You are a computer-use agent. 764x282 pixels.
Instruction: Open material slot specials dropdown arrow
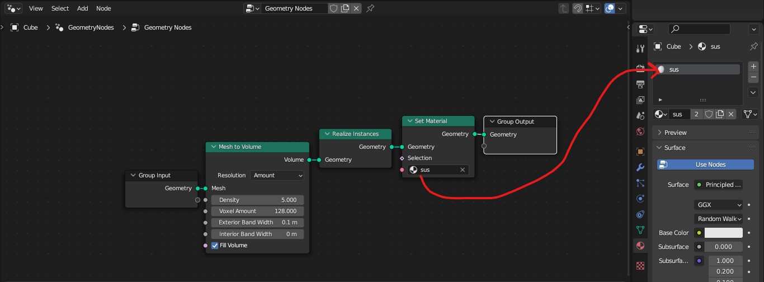click(753, 92)
